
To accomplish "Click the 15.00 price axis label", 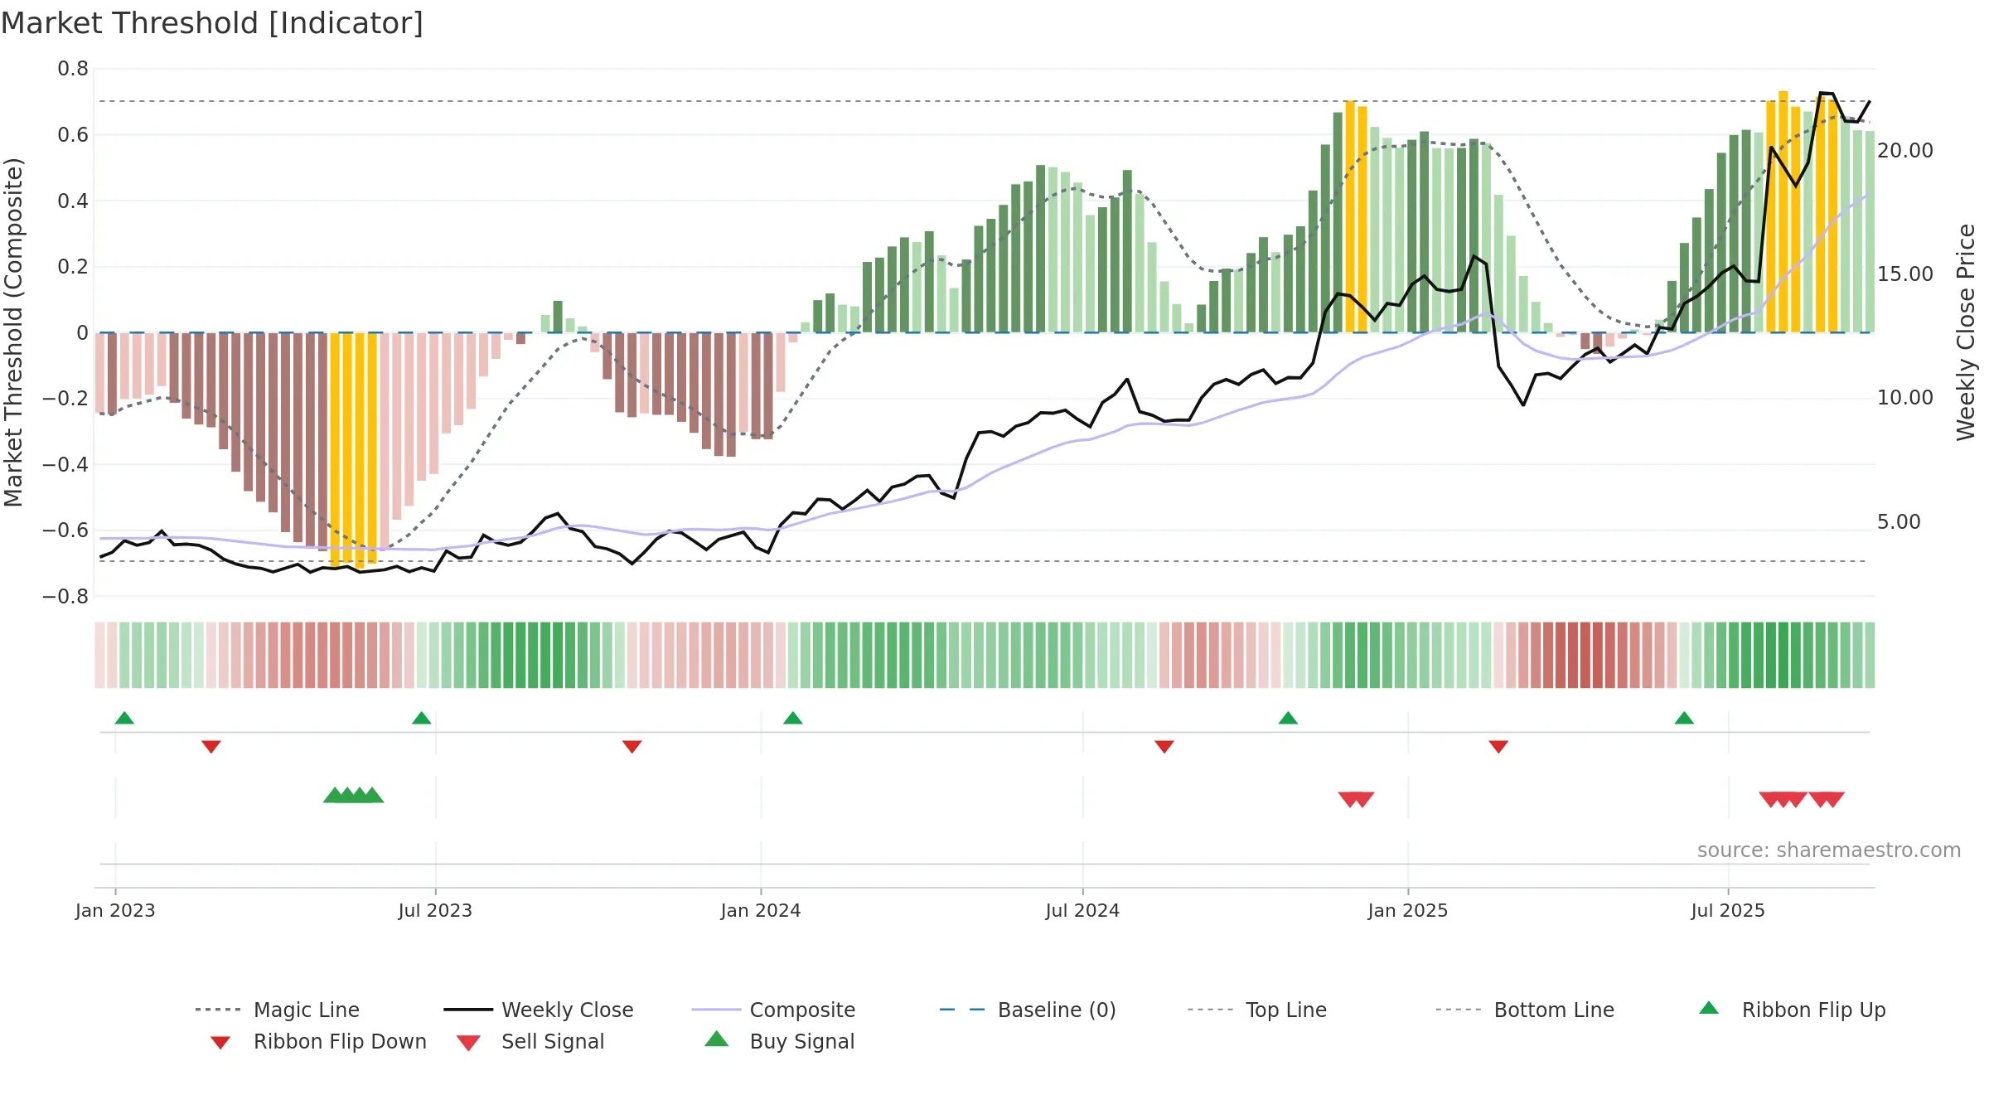I will pyautogui.click(x=1905, y=274).
